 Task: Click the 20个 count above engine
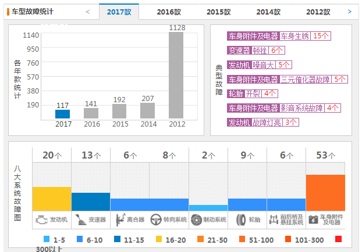pyautogui.click(x=52, y=155)
